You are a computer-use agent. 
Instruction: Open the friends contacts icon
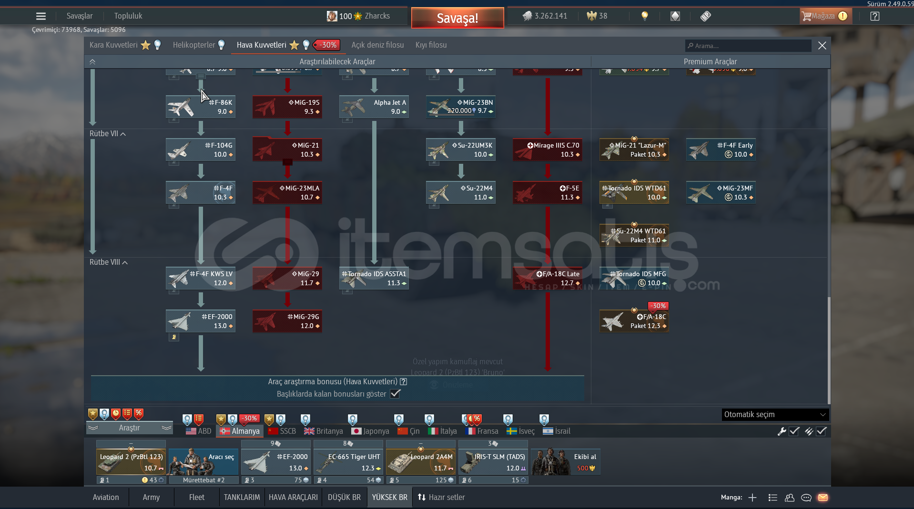[x=790, y=498]
